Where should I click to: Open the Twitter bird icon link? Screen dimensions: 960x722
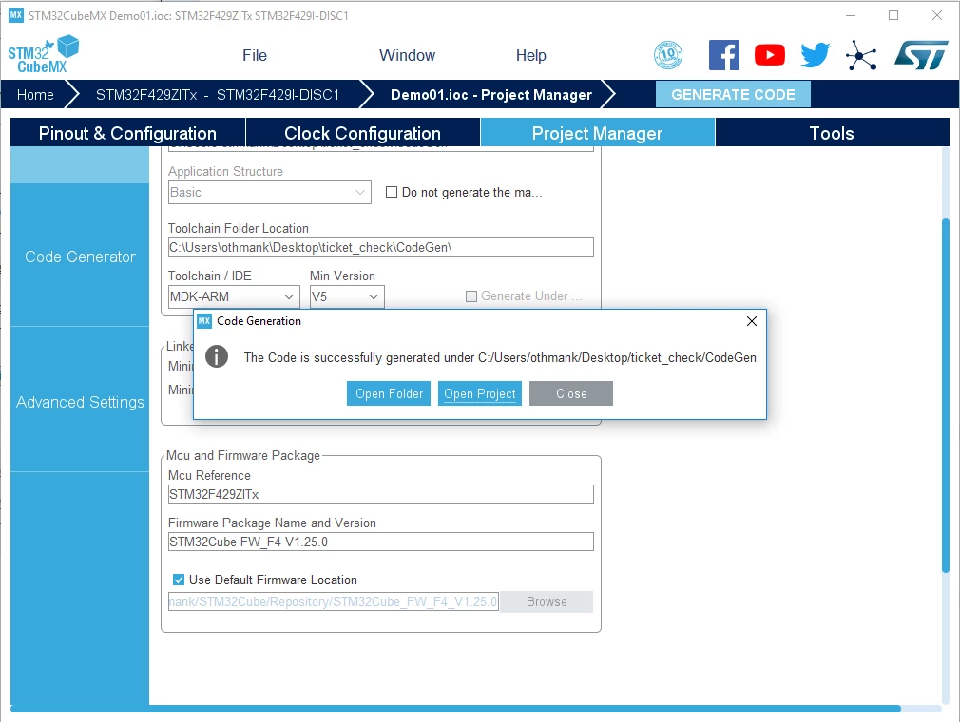(816, 55)
